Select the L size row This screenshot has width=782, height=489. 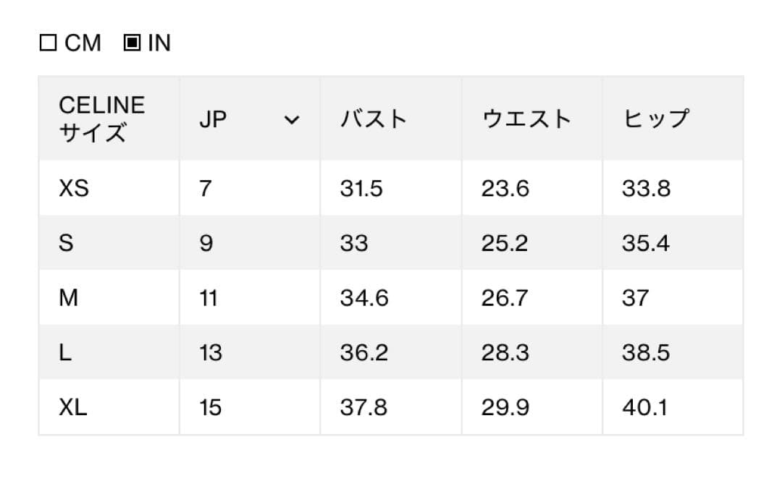point(64,352)
